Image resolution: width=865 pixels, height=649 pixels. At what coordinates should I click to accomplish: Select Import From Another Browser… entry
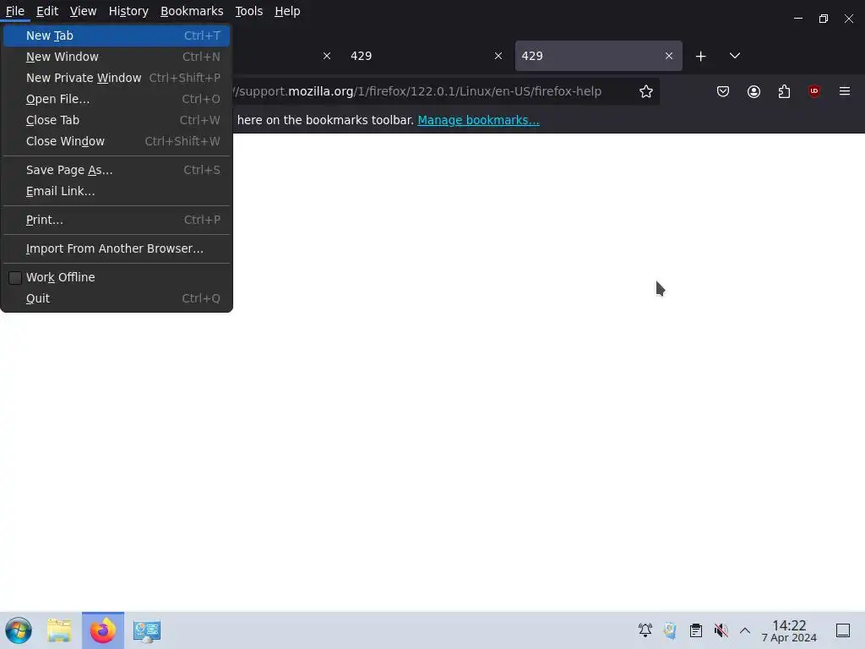pyautogui.click(x=117, y=248)
